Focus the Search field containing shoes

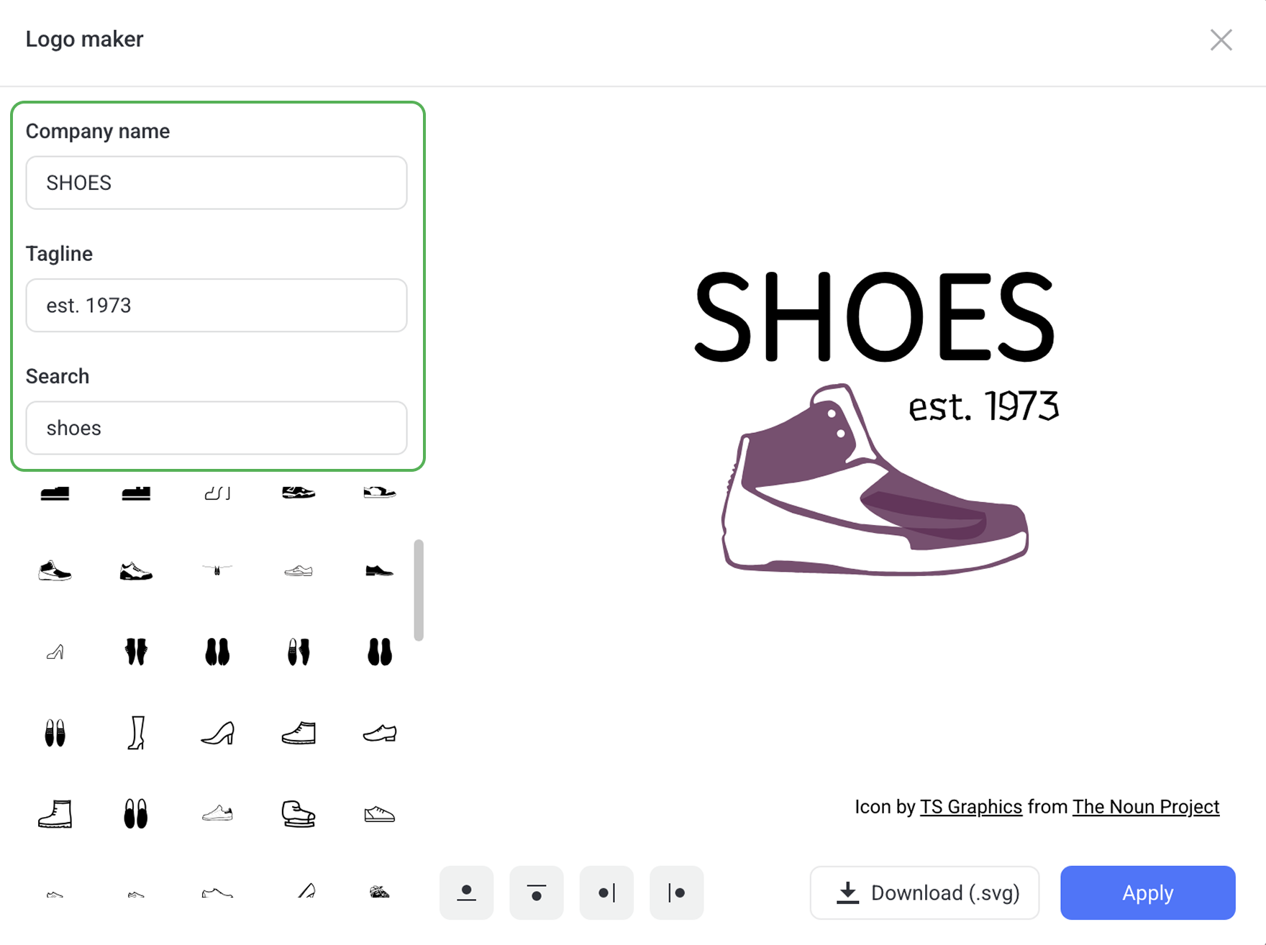[217, 428]
